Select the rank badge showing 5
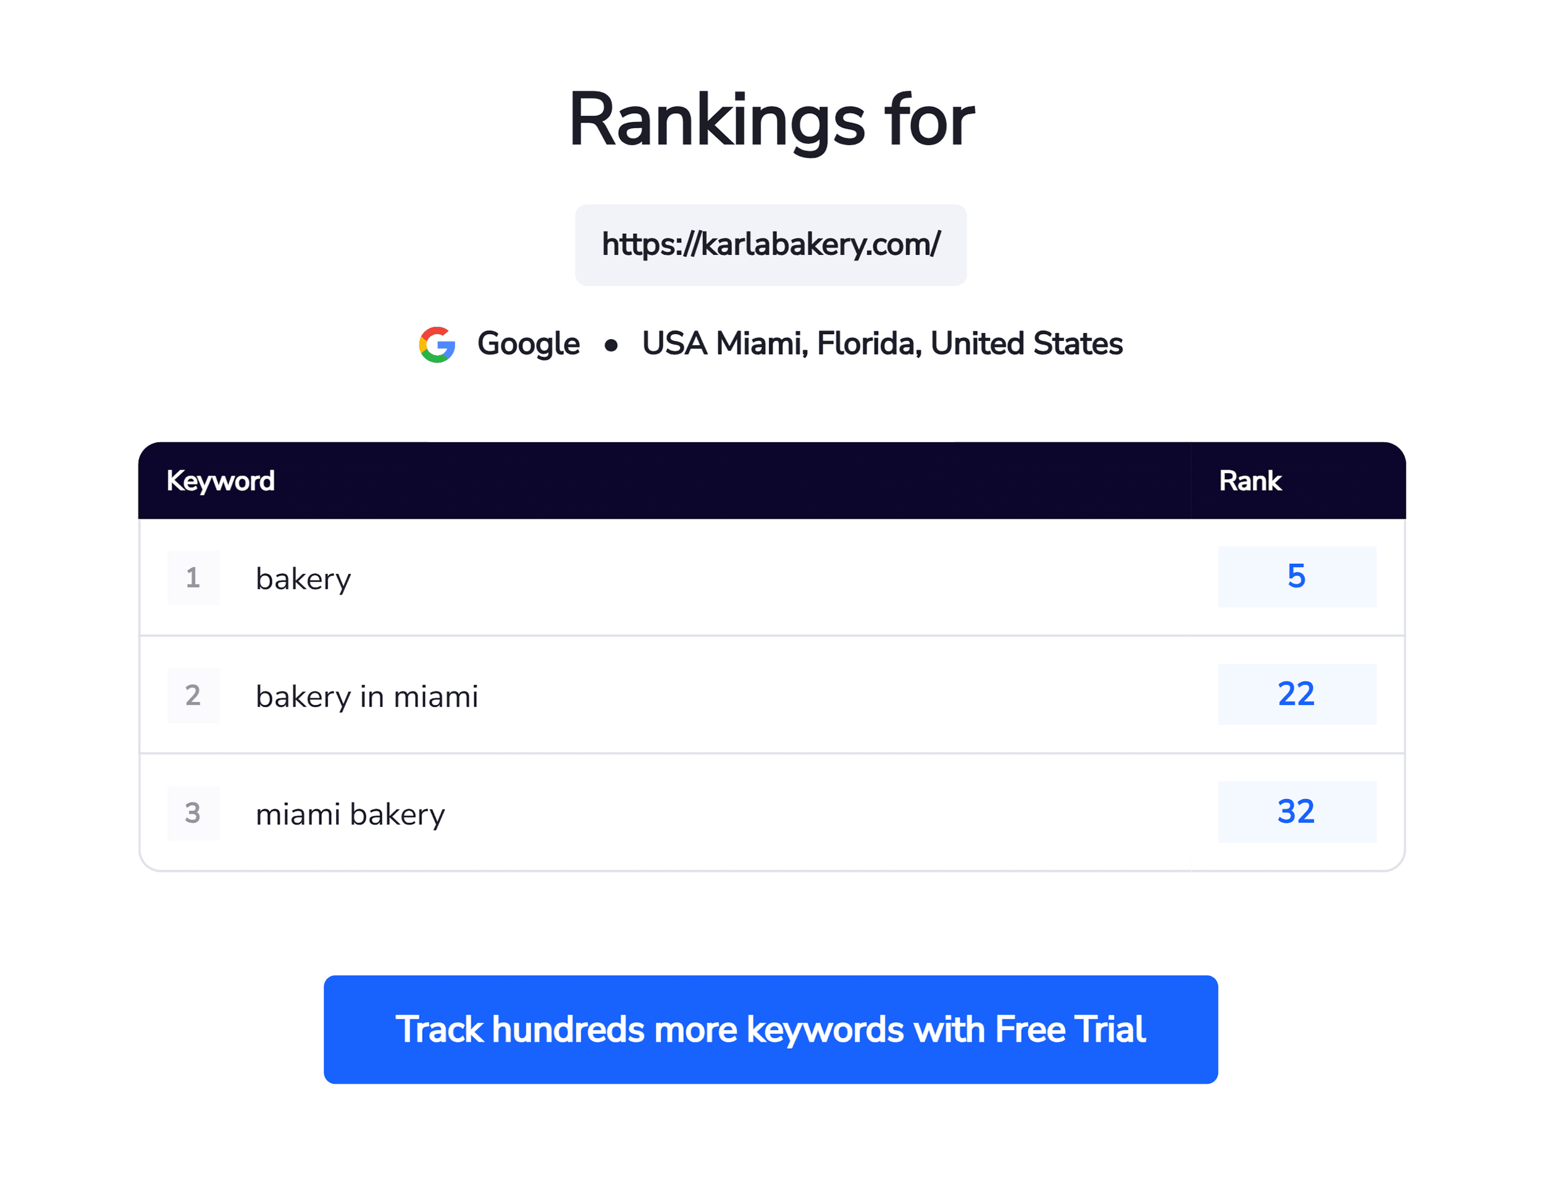Viewport: 1544px width, 1182px height. (x=1297, y=577)
